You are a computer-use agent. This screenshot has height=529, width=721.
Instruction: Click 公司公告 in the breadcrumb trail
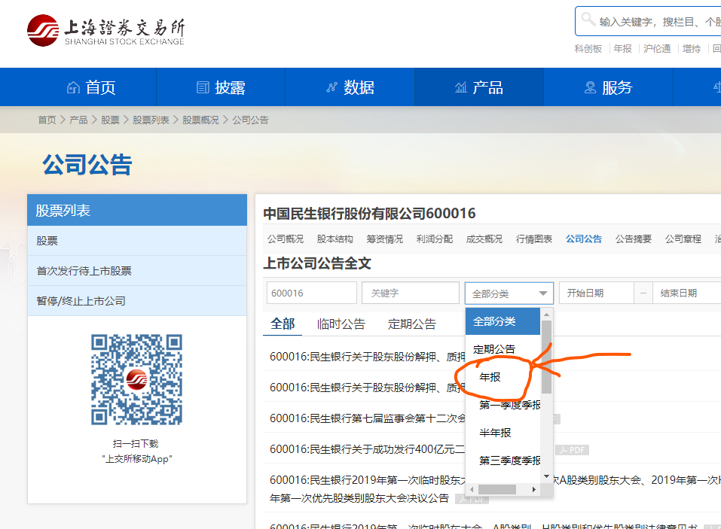tap(250, 120)
